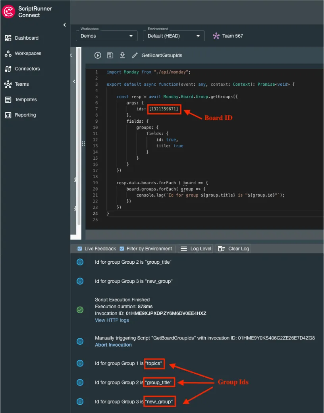
Task: Save the script with disk icon
Action: (x=110, y=55)
